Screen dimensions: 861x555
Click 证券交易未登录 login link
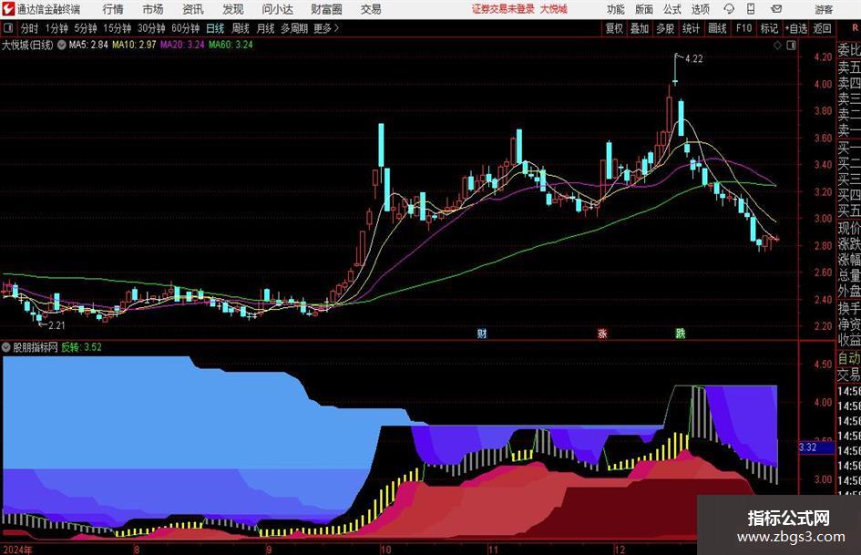coord(503,9)
